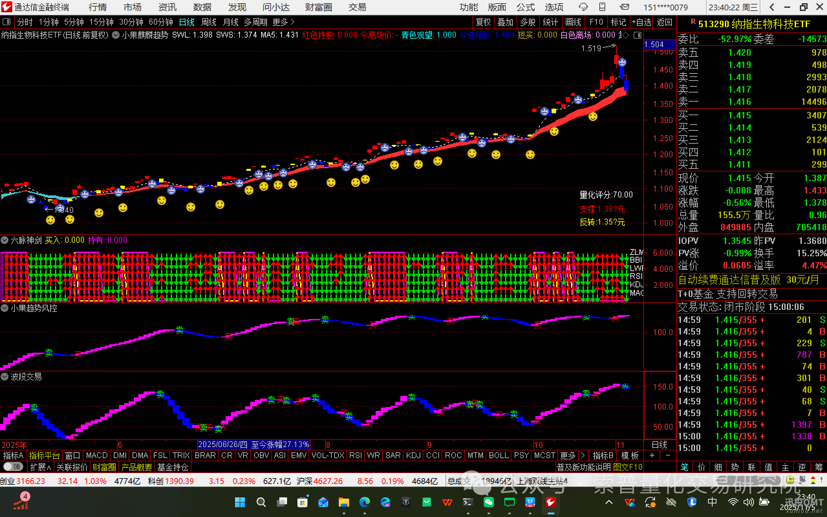
Task: Click the small panel icon at chart top-right
Action: click(x=638, y=35)
